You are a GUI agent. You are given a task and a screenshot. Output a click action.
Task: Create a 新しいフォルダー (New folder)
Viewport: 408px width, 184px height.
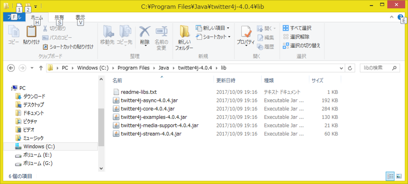coord(184,38)
